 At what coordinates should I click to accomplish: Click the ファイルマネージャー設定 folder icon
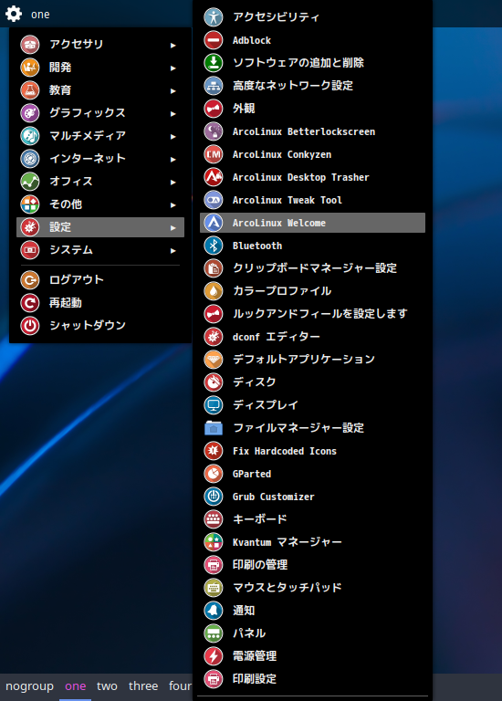coord(214,428)
